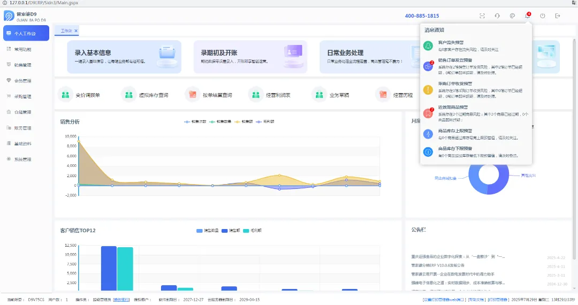The width and height of the screenshot is (578, 305).
Task: Open 近效期商品预警 red bookmark notification
Action: coord(476,113)
